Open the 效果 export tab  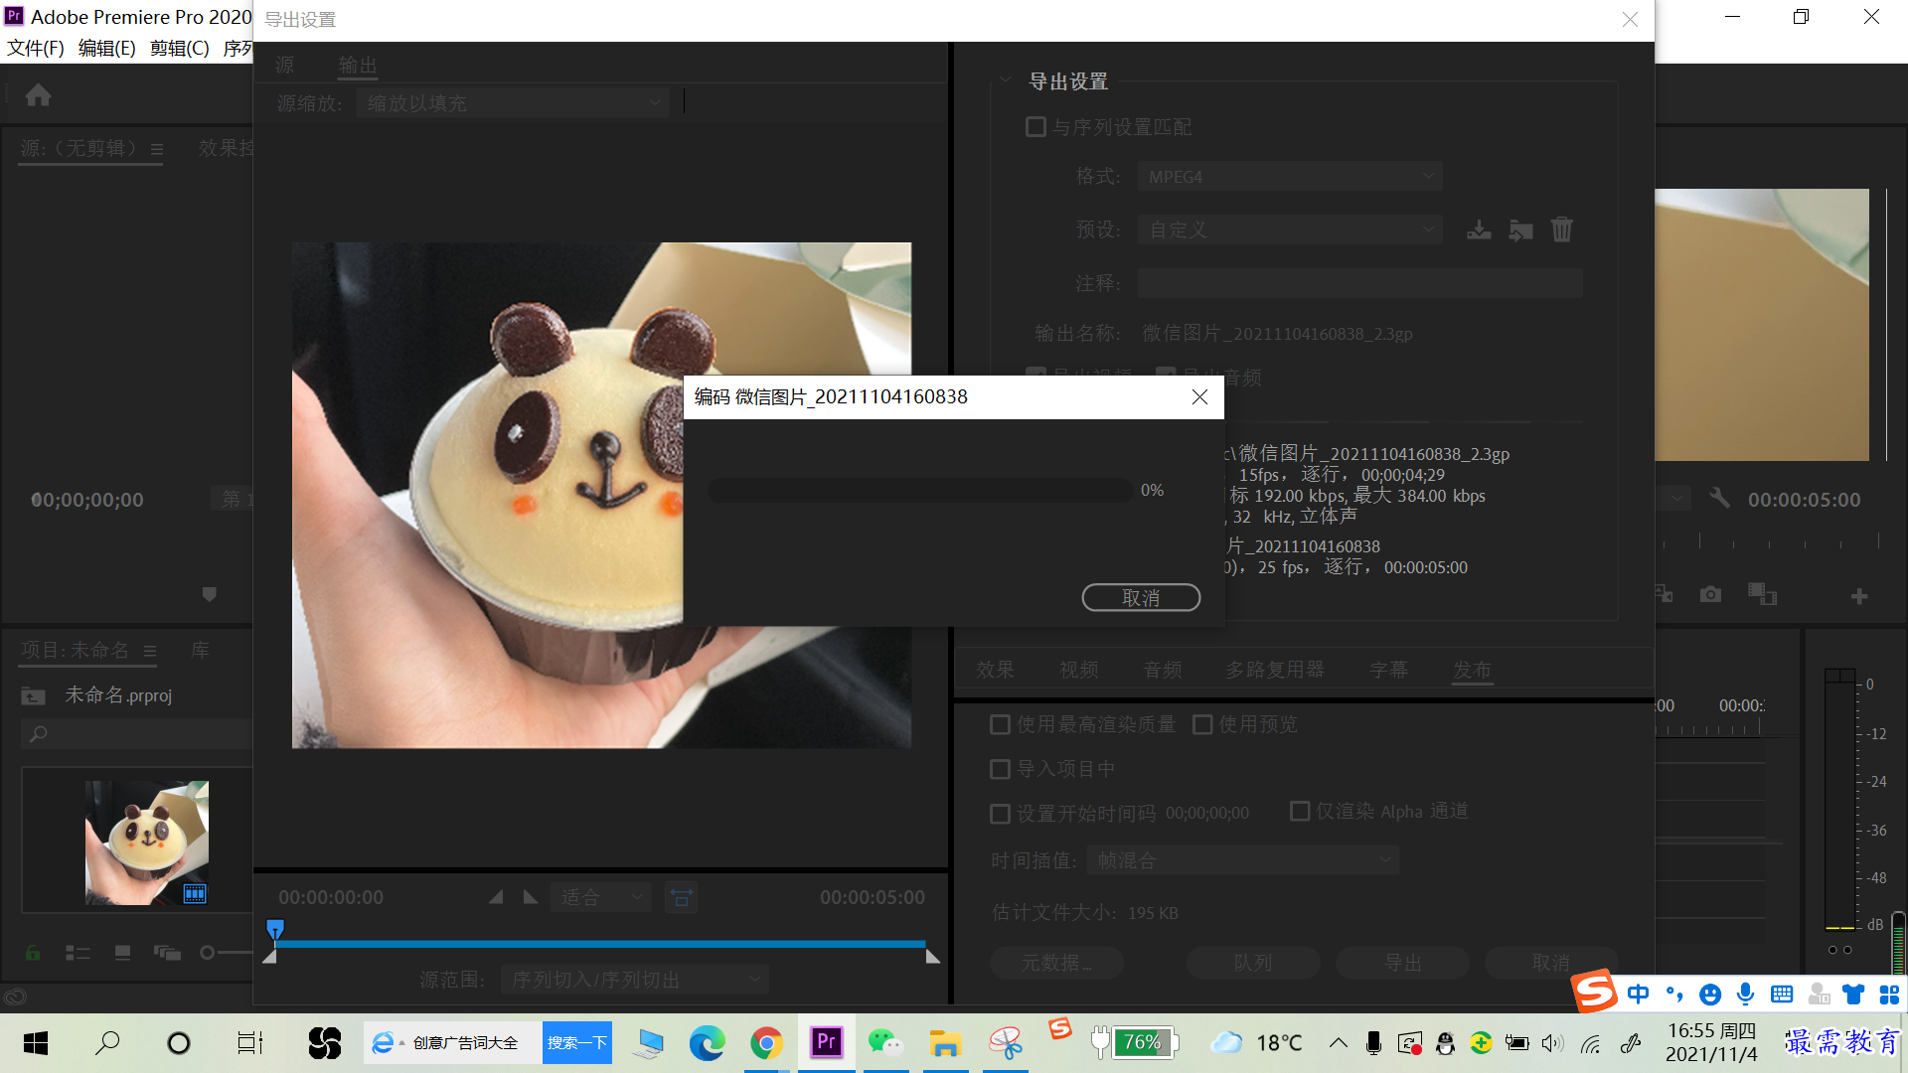(995, 670)
